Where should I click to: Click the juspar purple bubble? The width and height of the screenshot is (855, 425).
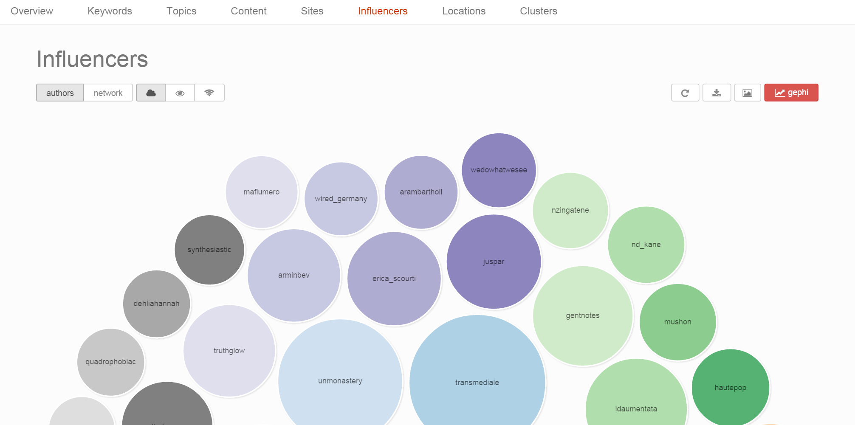tap(494, 262)
